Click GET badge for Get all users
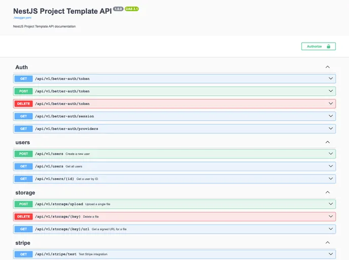The width and height of the screenshot is (349, 260). pos(24,166)
